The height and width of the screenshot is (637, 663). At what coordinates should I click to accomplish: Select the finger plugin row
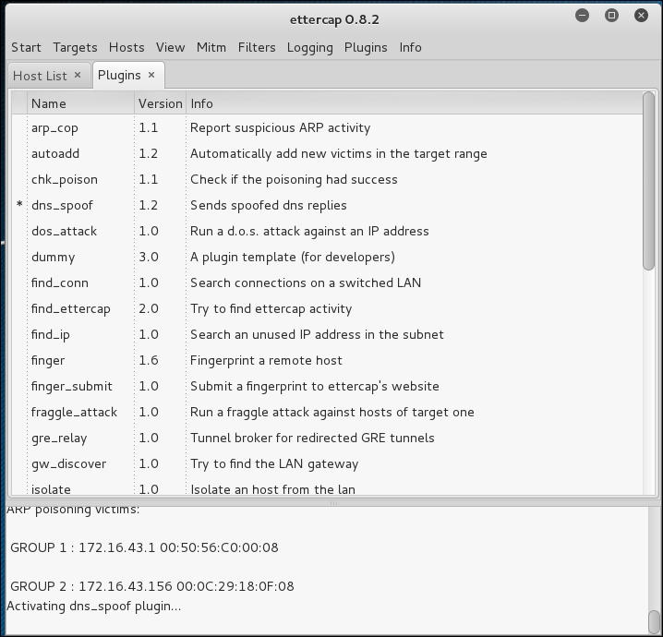(327, 360)
